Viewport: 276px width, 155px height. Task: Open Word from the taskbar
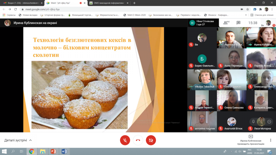(x=64, y=151)
